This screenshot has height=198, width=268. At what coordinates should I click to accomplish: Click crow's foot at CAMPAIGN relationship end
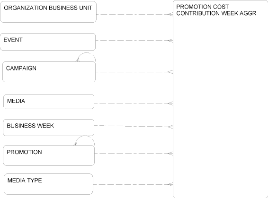(x=170, y=72)
